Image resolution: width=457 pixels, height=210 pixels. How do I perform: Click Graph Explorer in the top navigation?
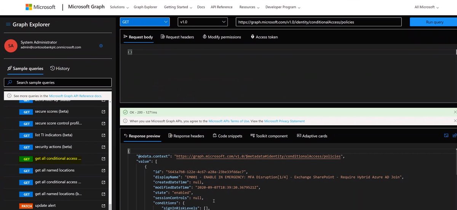point(145,7)
